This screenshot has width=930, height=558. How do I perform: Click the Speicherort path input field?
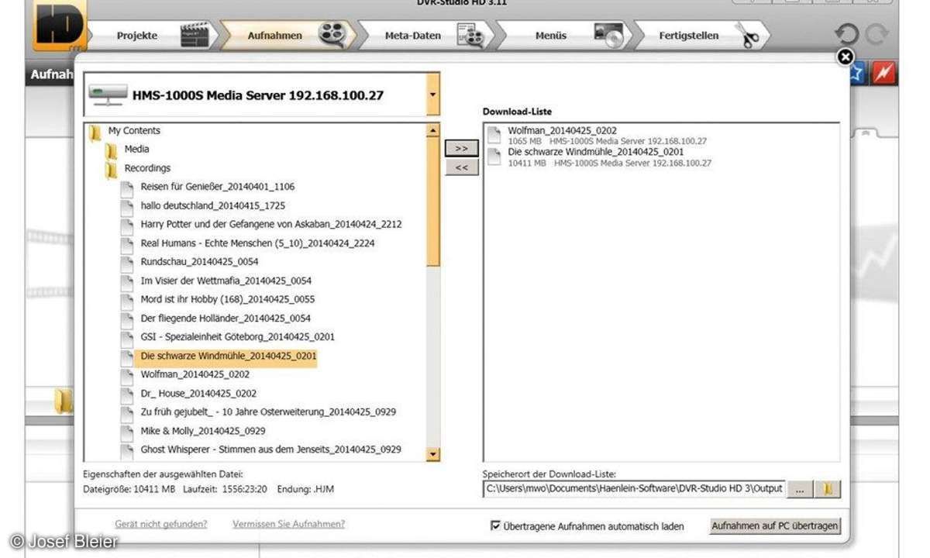(x=633, y=488)
